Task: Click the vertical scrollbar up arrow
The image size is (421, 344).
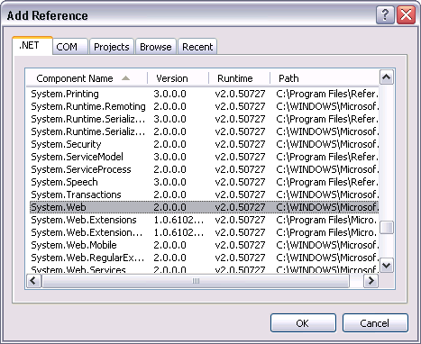Action: click(x=387, y=77)
